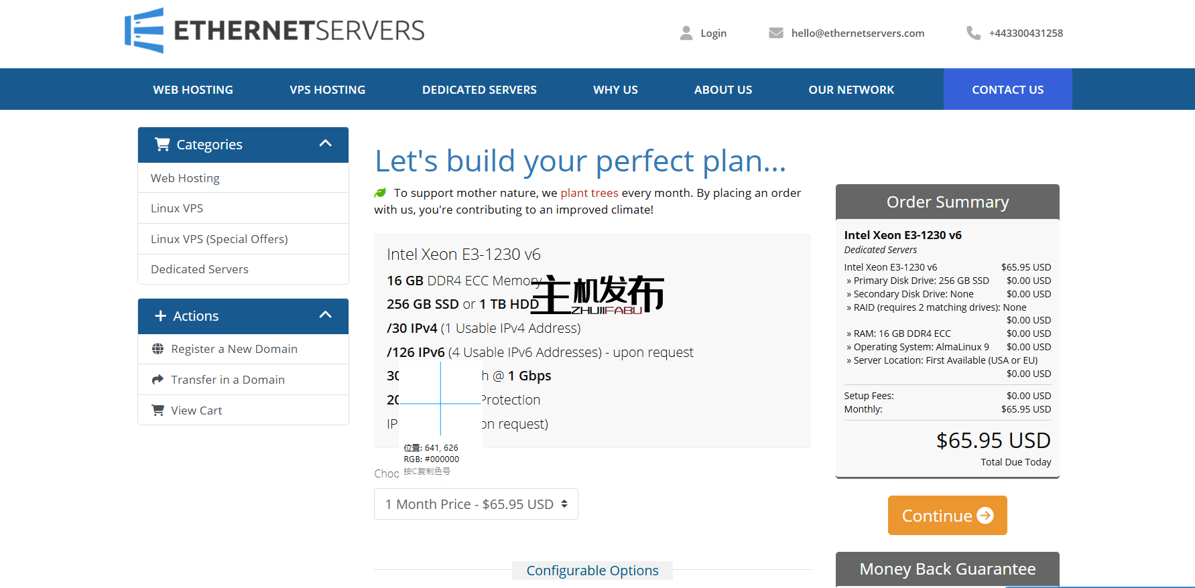
Task: Click the Money Back Guarantee heading
Action: [948, 569]
